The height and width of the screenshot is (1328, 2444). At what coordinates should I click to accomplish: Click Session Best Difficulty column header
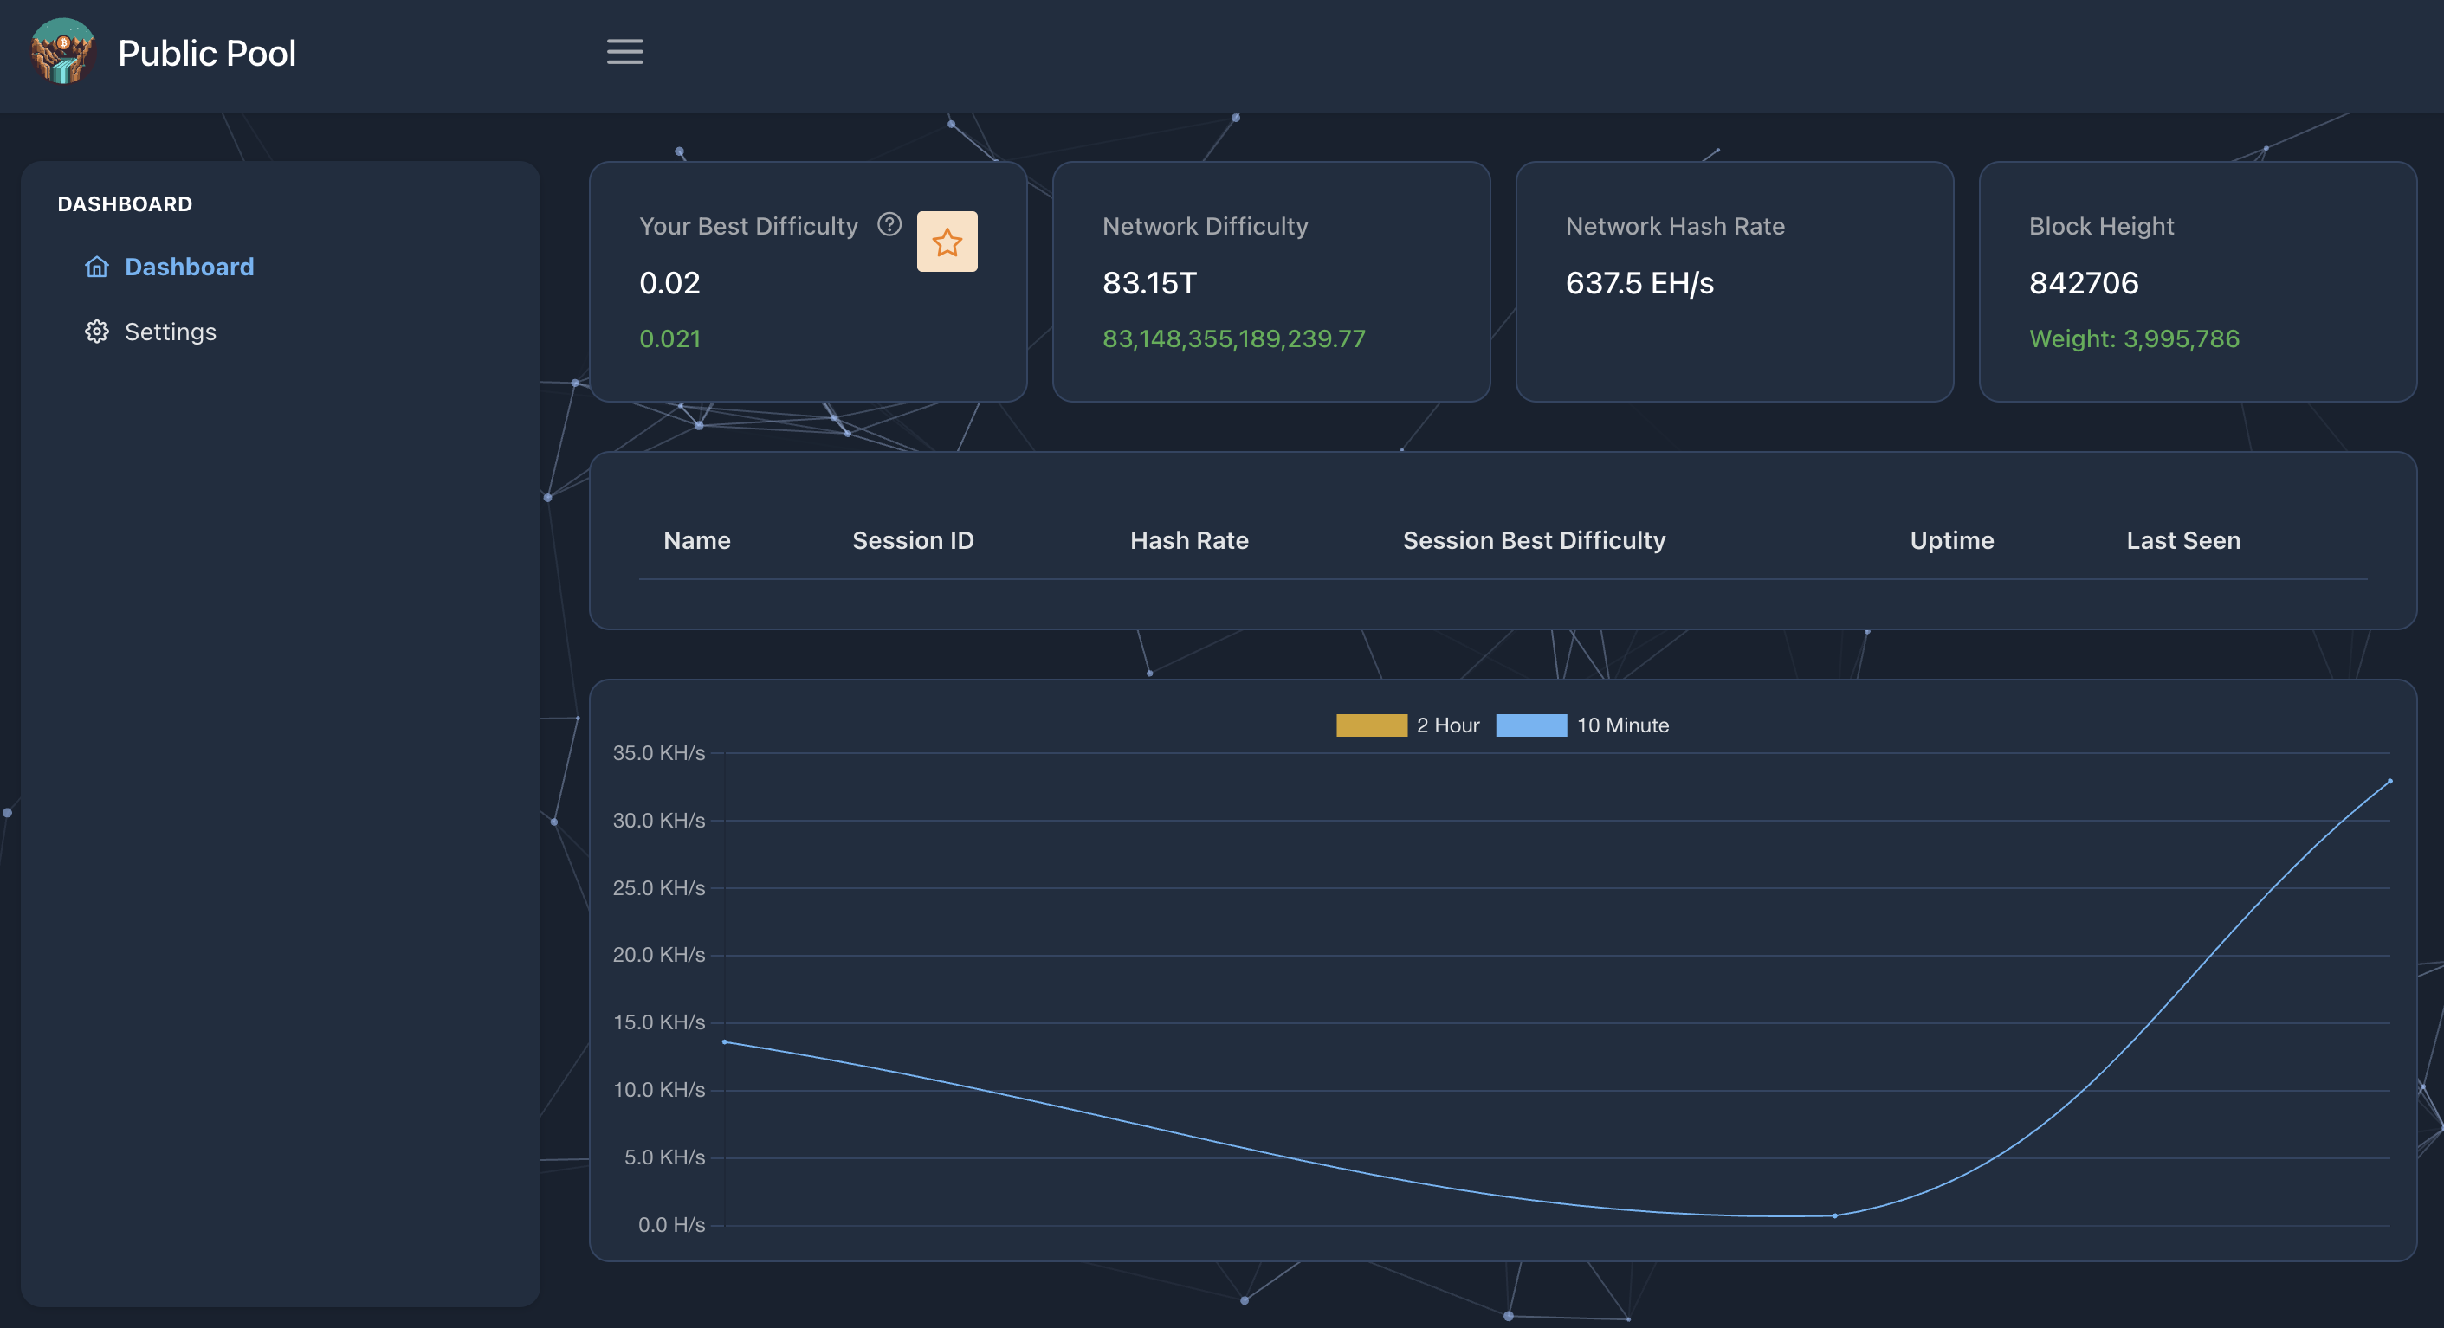(1533, 539)
